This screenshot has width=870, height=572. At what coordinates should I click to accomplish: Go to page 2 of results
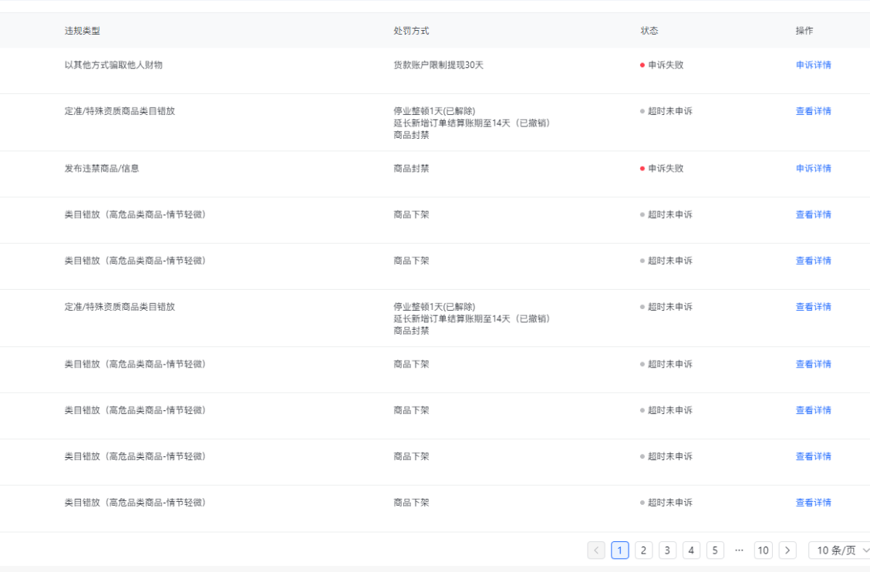[x=644, y=550]
